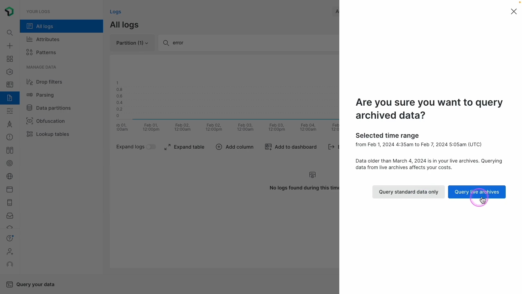Click the help question mark icon

10,238
